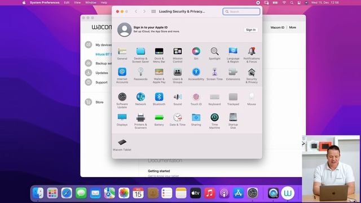361x203 pixels.
Task: Open Mouse preferences
Action: coord(252,99)
